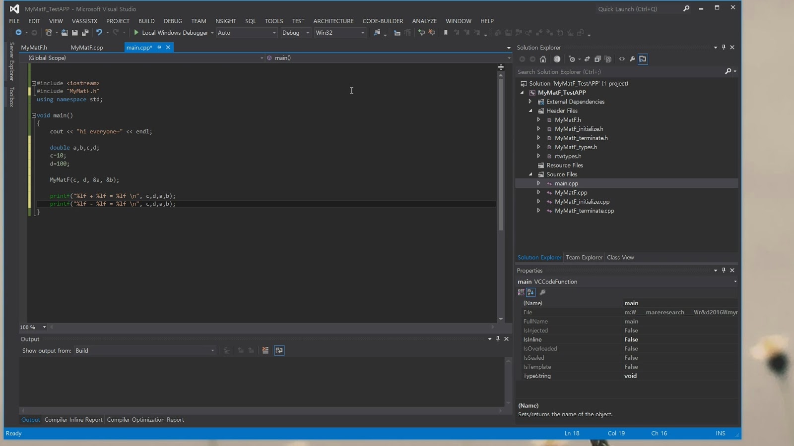Open the BUILD menu

point(146,21)
